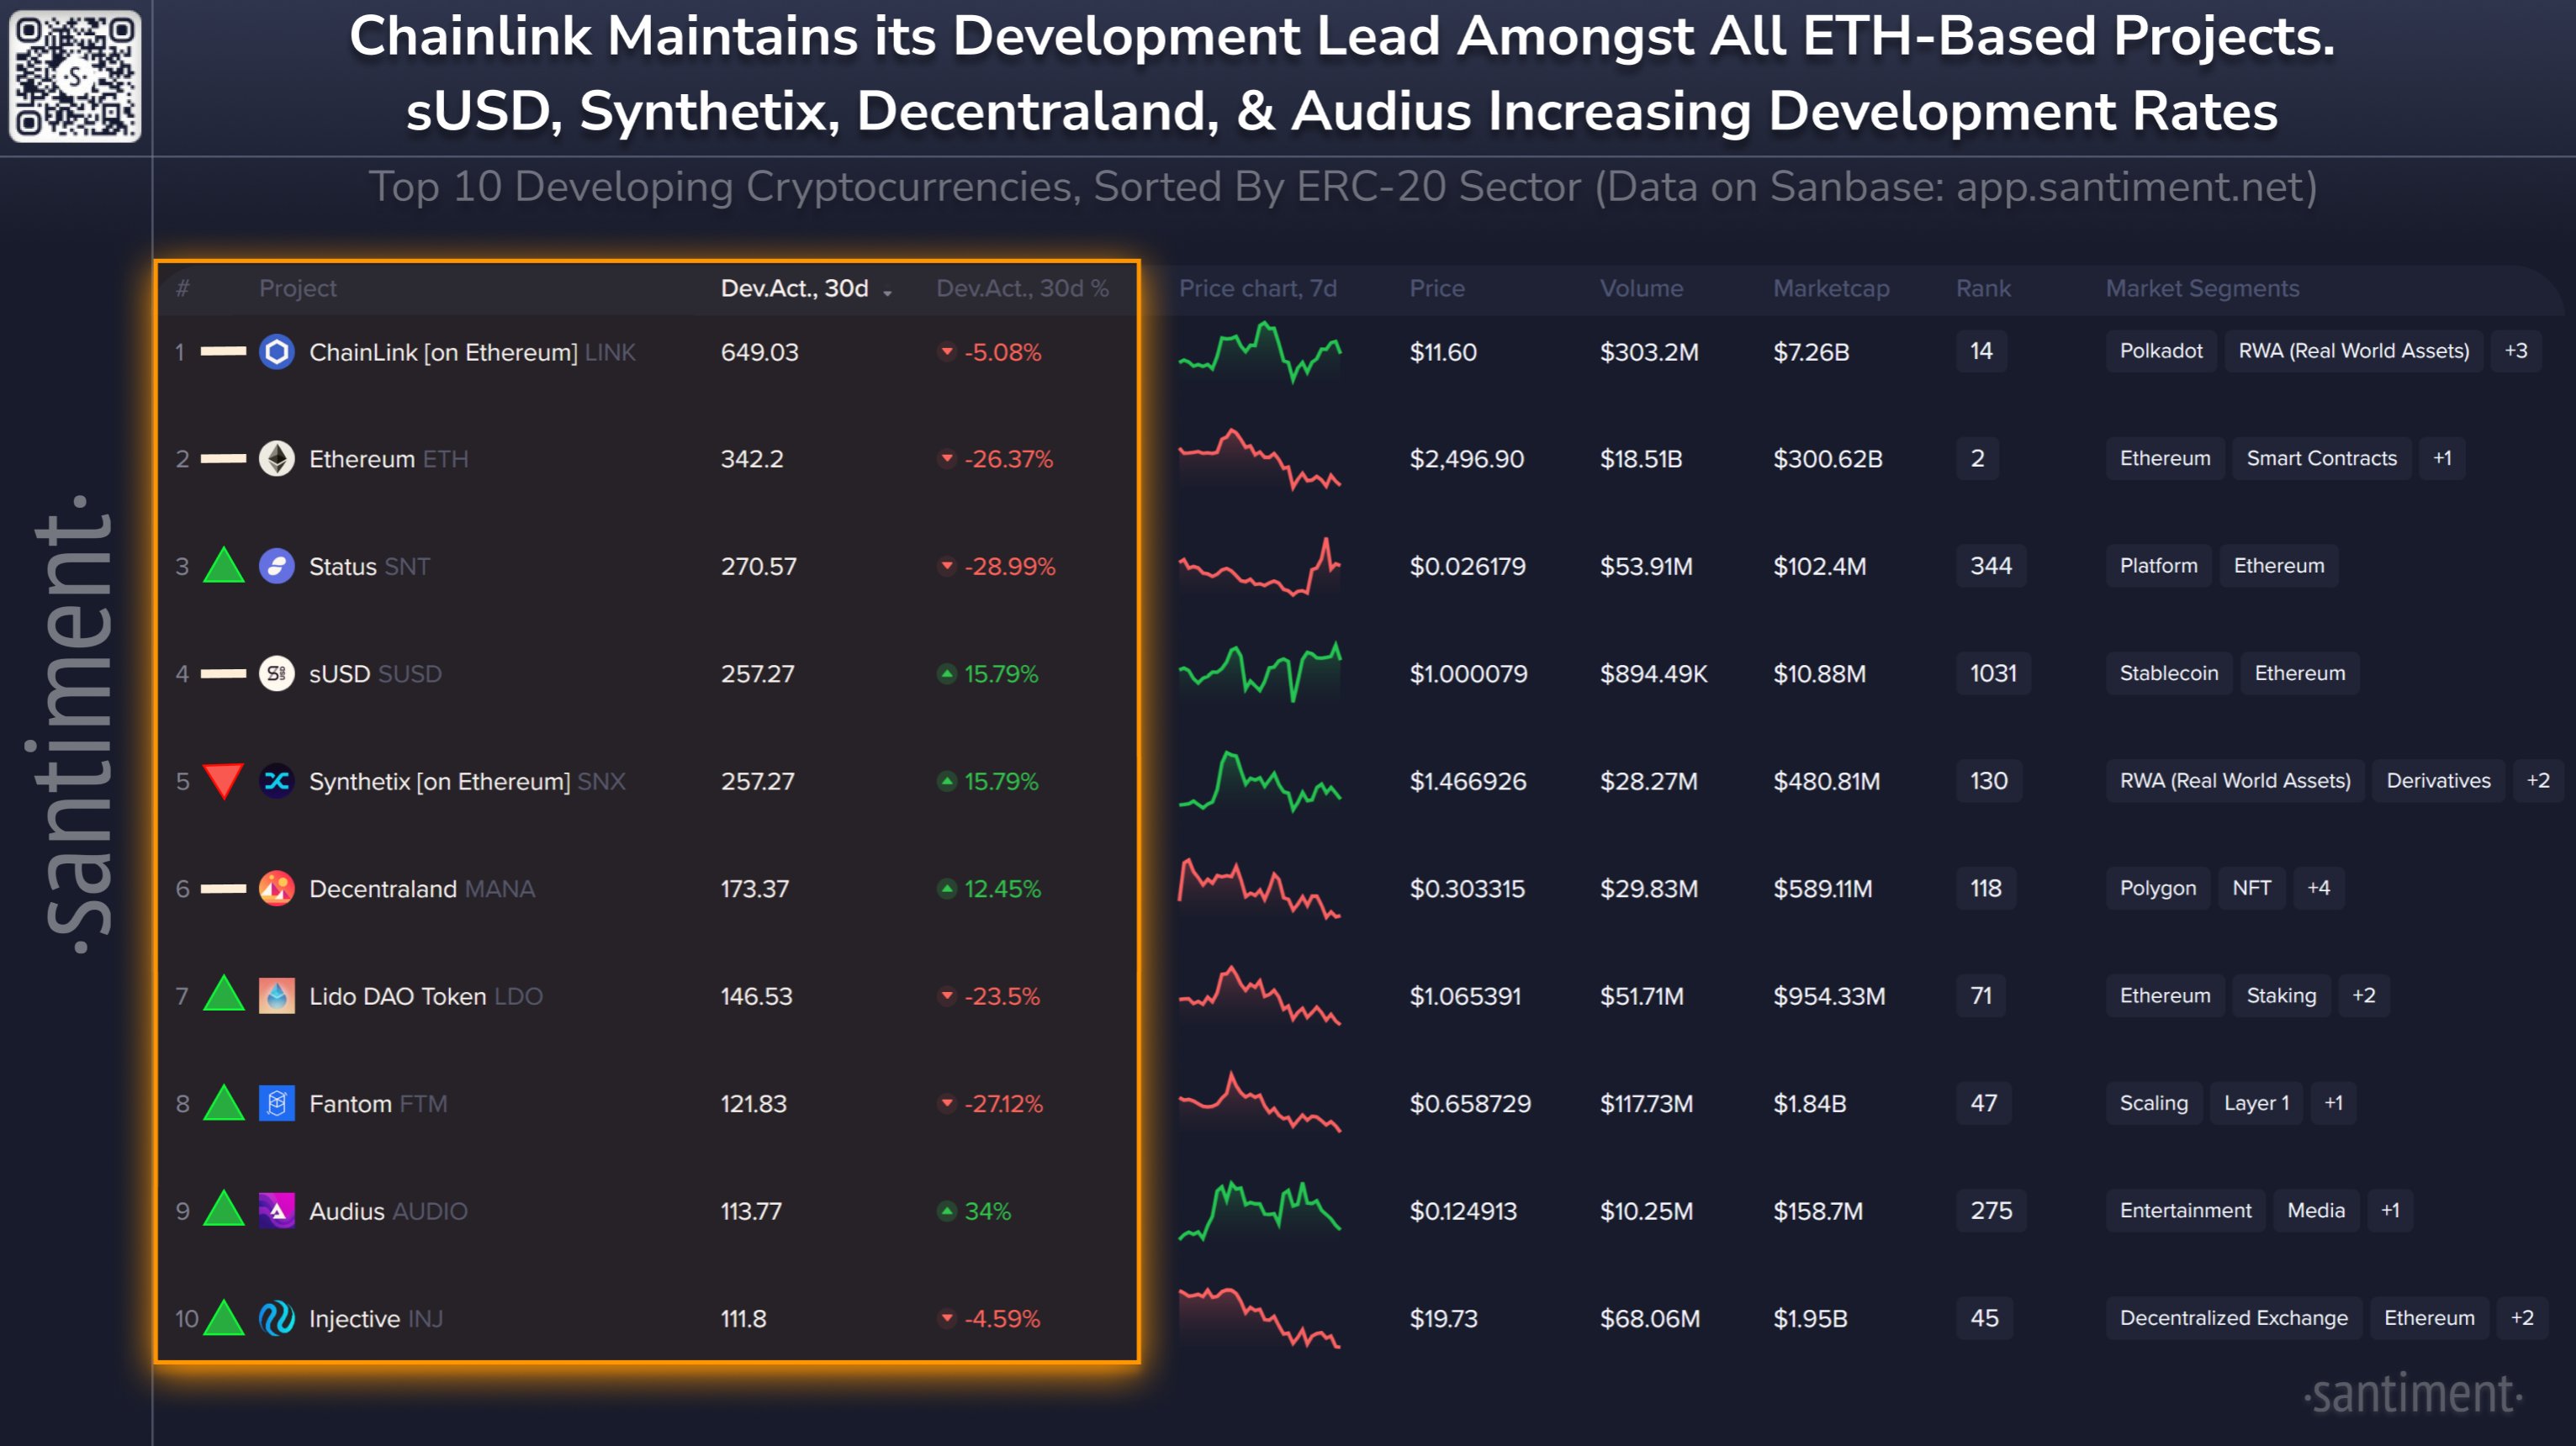The image size is (2576, 1446).
Task: Click the Status SNT logo icon
Action: 277,567
